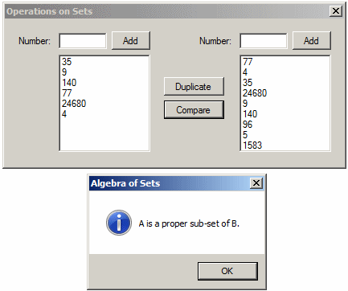The image size is (348, 291).
Task: Select 24680 in the left list
Action: [74, 104]
